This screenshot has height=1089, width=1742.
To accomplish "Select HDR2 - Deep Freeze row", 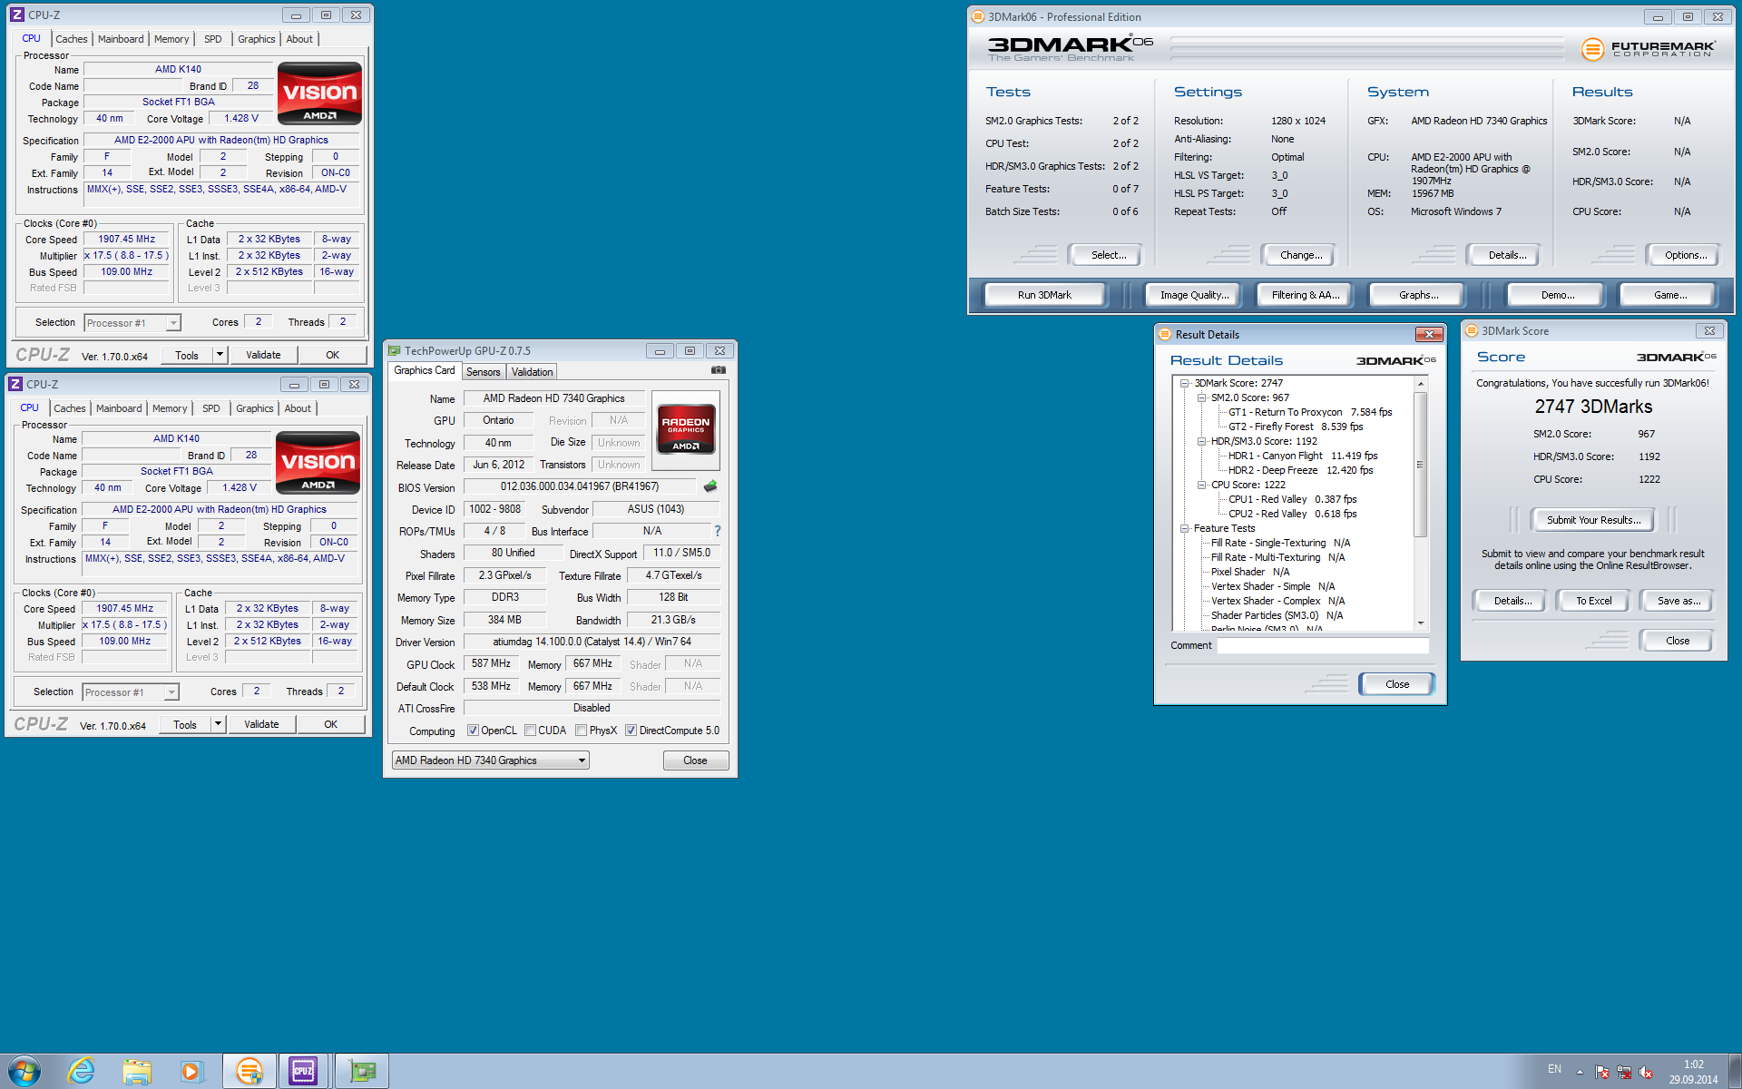I will (x=1300, y=470).
